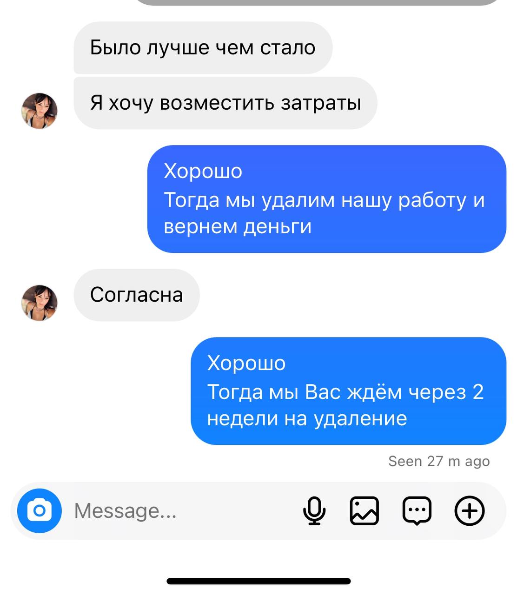Image resolution: width=517 pixels, height=595 pixels.
Task: Tap 'Хорошо' above 'Тогда мы Вас ждём'
Action: 246,363
